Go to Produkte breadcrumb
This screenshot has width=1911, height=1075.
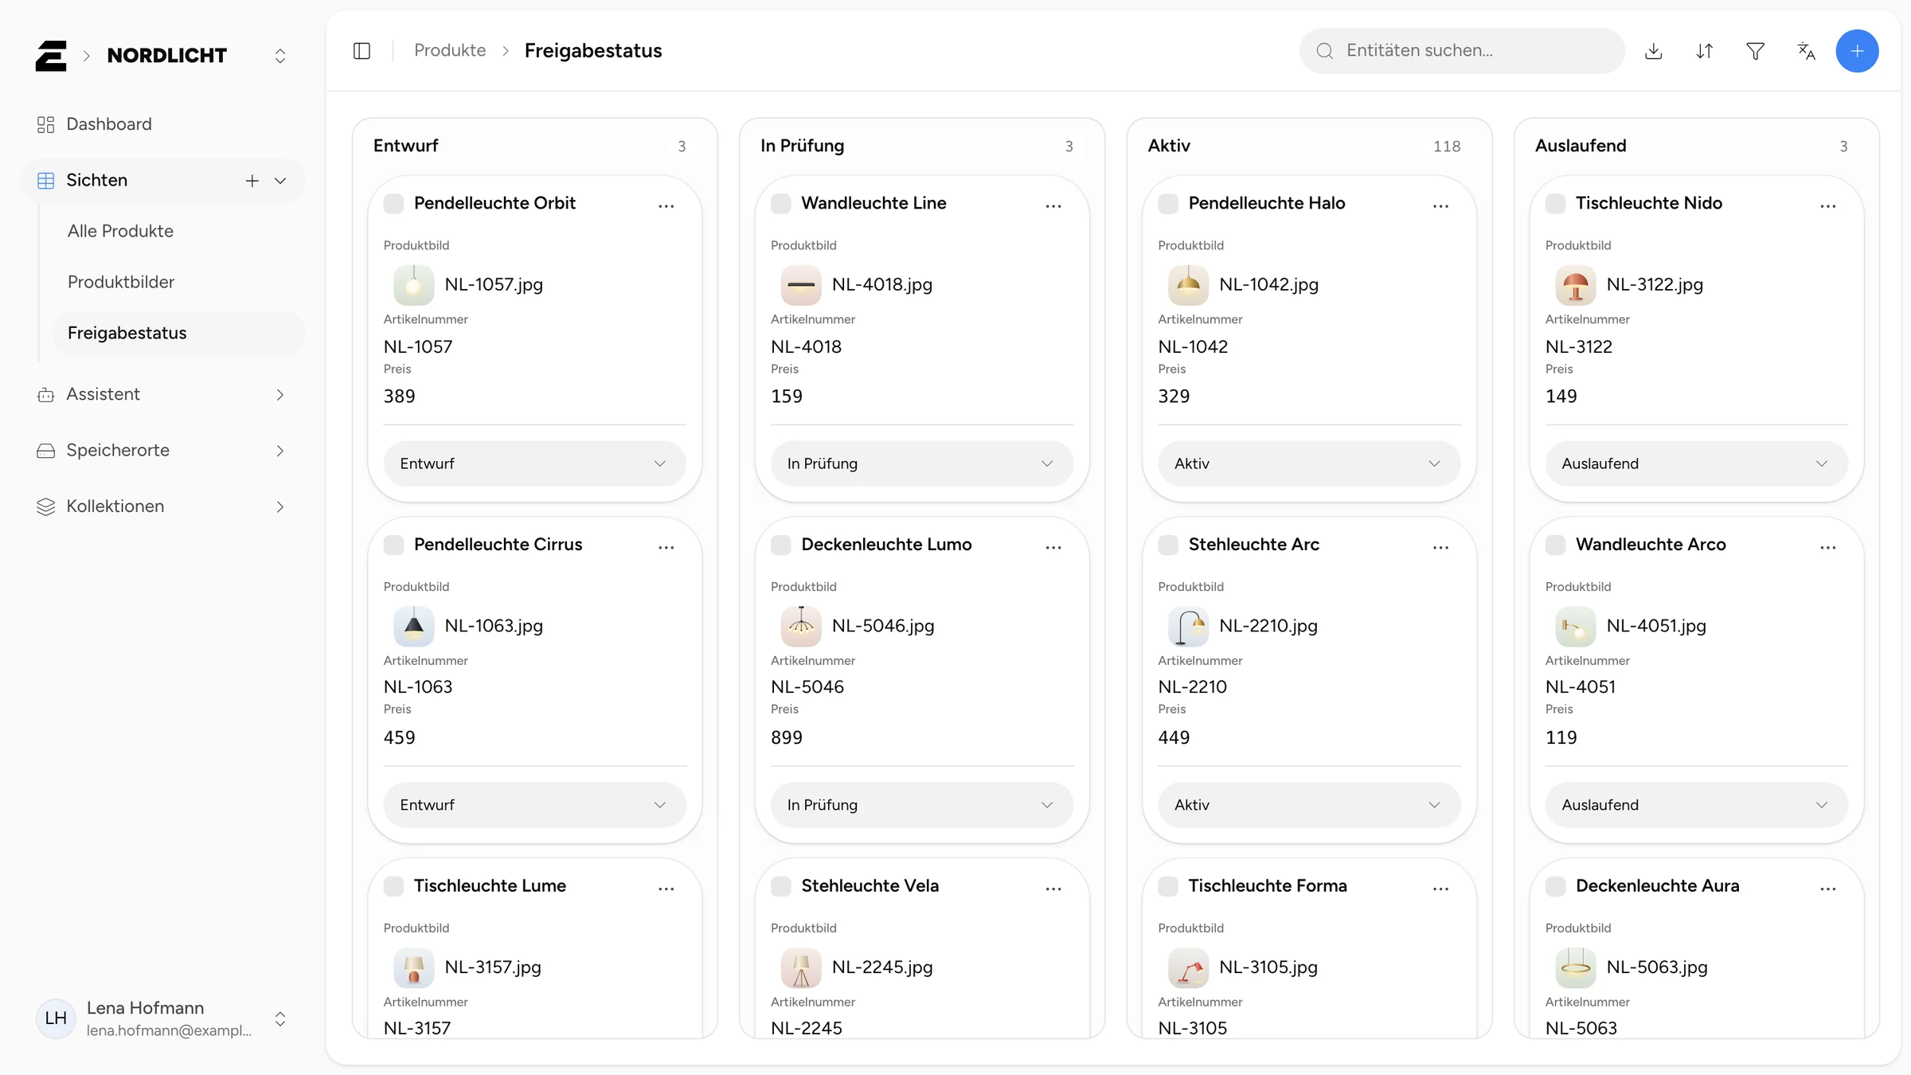click(x=450, y=51)
